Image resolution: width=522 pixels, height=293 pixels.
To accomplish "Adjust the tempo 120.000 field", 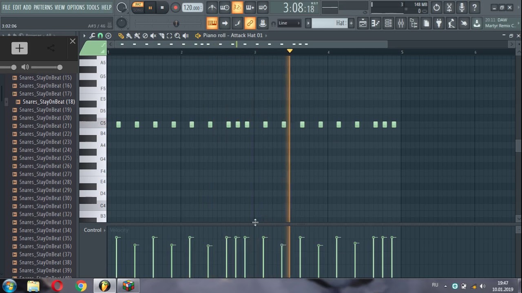I will pos(192,8).
